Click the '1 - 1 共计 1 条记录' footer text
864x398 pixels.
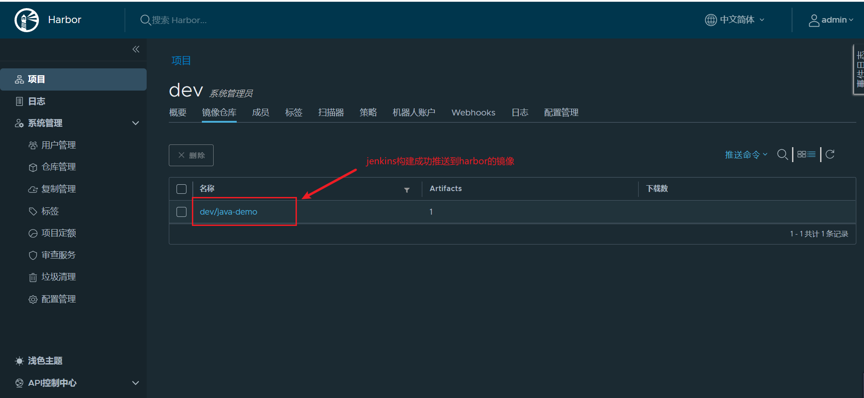tap(819, 234)
